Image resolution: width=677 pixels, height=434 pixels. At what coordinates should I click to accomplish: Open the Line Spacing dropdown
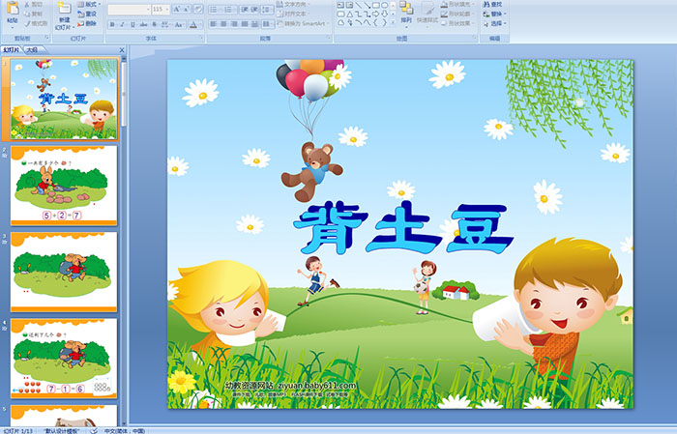tap(267, 10)
